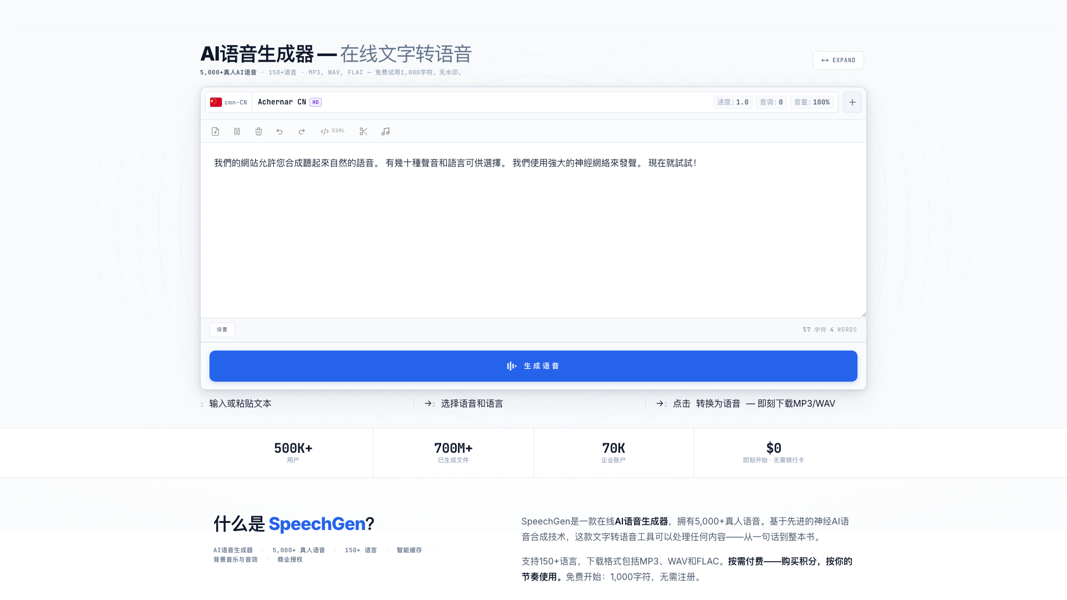The image size is (1067, 600).
Task: Click inside the text input area
Action: 533,230
